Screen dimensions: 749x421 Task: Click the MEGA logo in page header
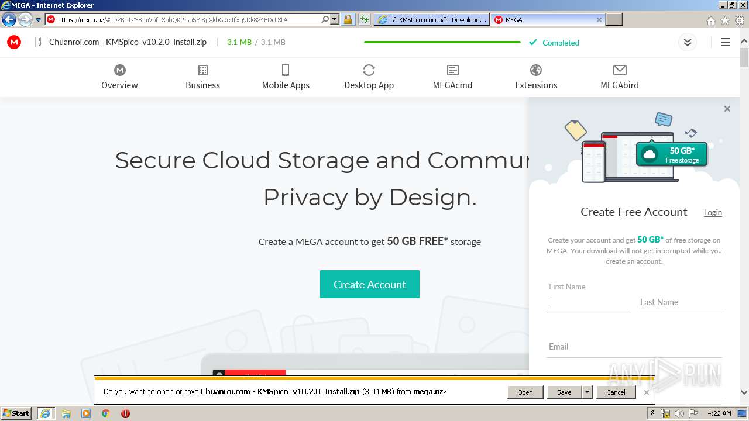pyautogui.click(x=14, y=42)
